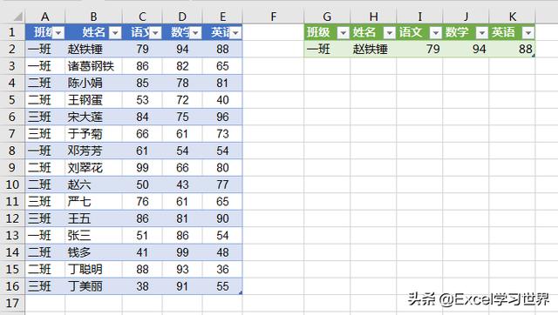The width and height of the screenshot is (558, 315).
Task: Click 语文 score 38 for 丁美丽
Action: point(142,286)
